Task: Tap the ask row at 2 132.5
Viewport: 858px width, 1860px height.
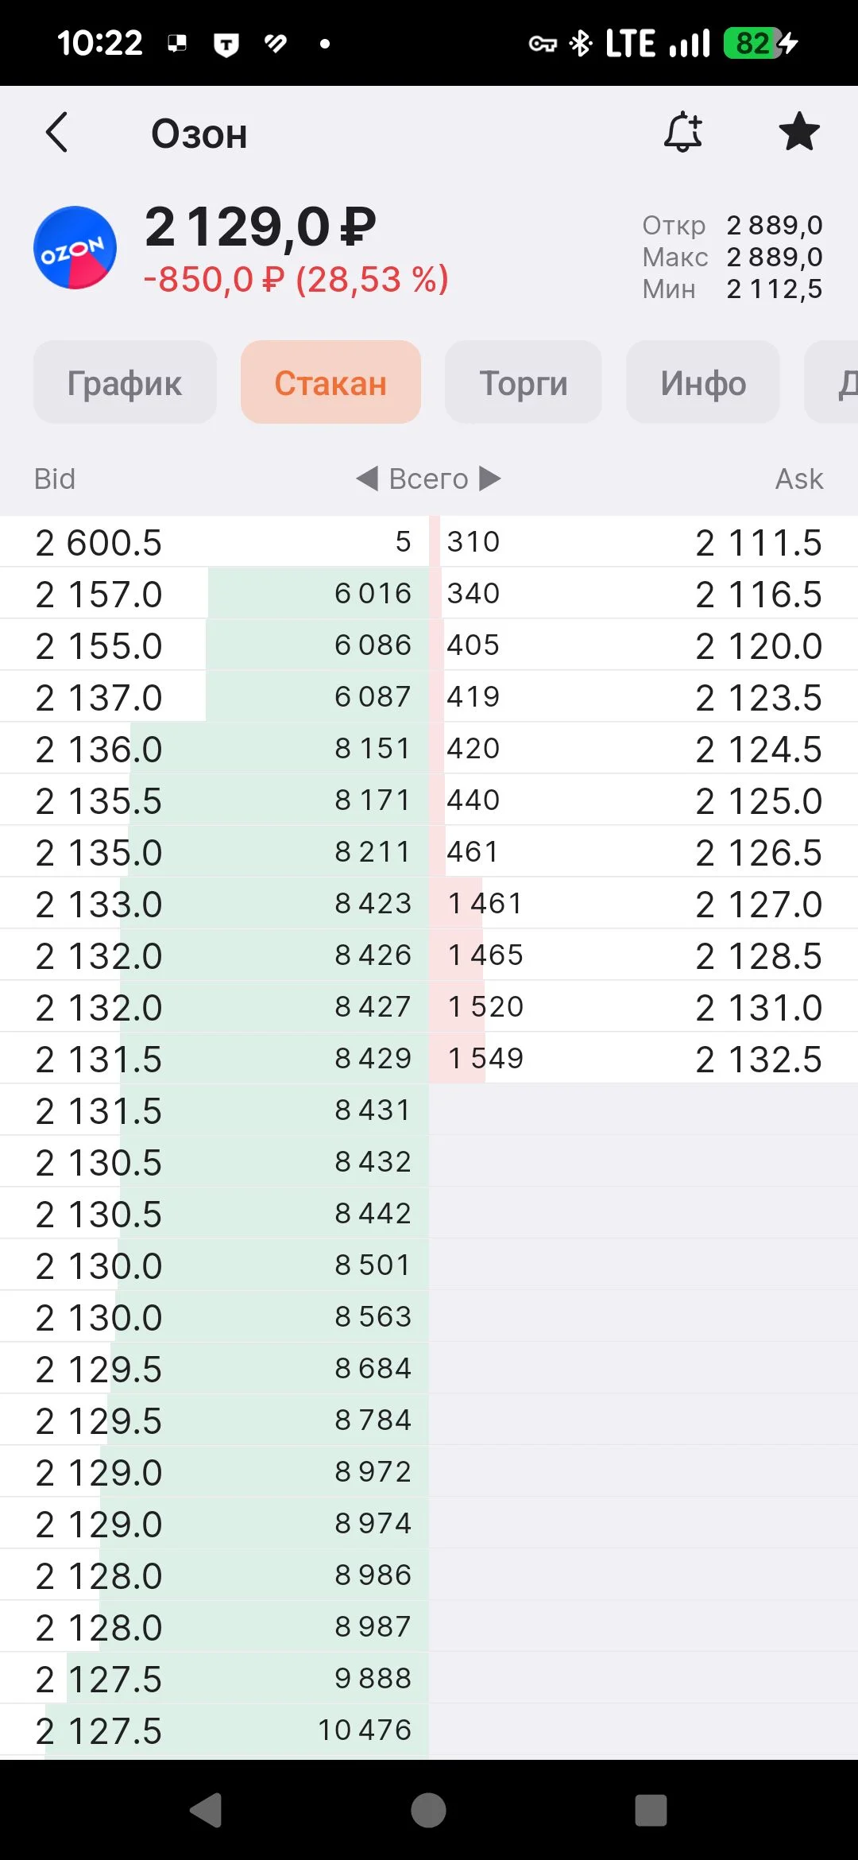Action: 643,1058
